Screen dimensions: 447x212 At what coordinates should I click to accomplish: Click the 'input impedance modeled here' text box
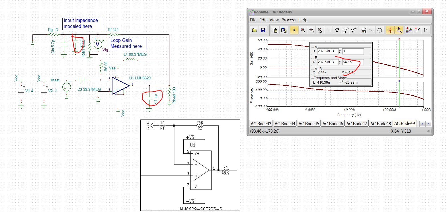click(83, 24)
